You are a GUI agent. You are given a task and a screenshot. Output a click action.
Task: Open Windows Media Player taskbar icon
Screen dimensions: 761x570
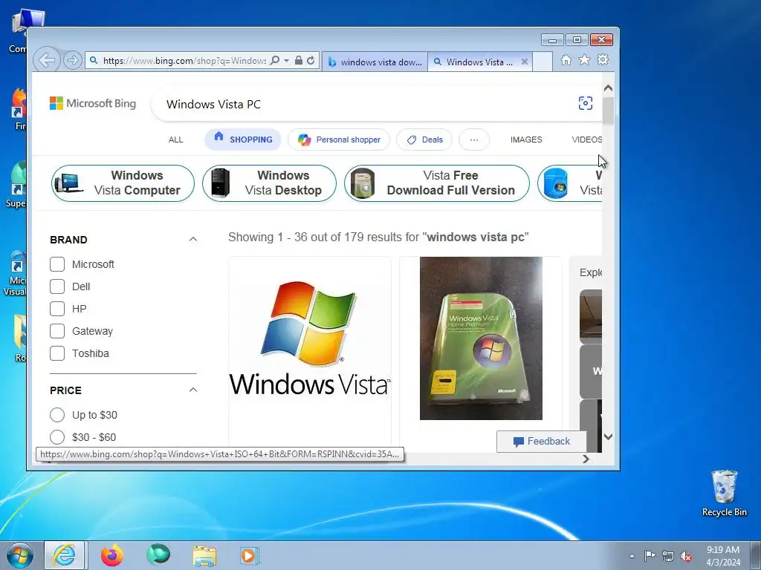click(250, 555)
